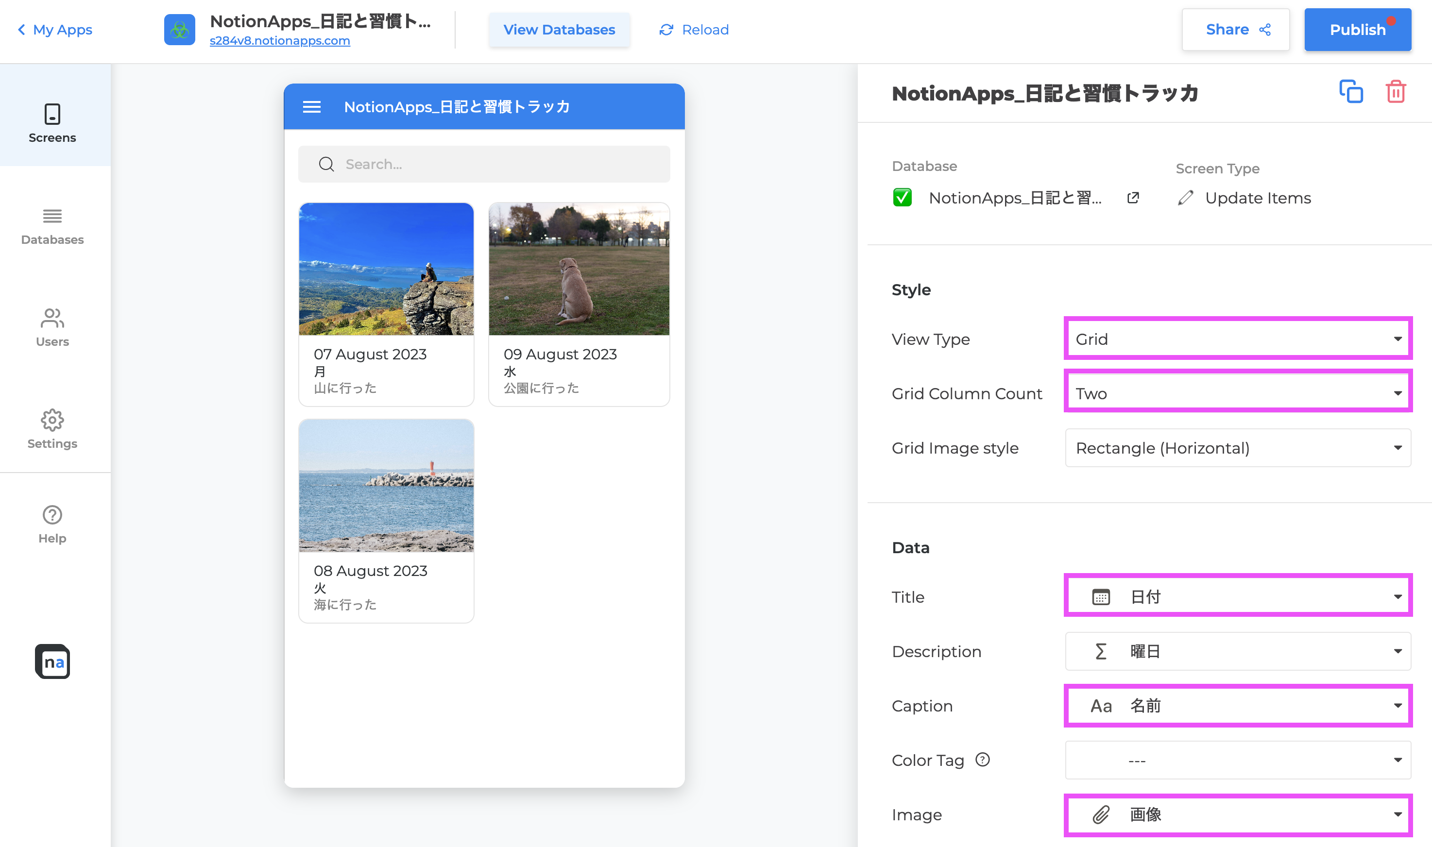
Task: Open the View Type dropdown
Action: pyautogui.click(x=1238, y=339)
